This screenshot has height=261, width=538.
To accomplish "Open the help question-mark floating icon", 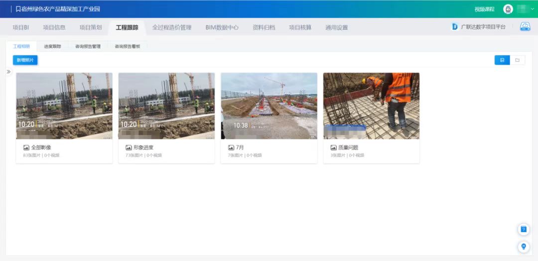I will tap(524, 230).
